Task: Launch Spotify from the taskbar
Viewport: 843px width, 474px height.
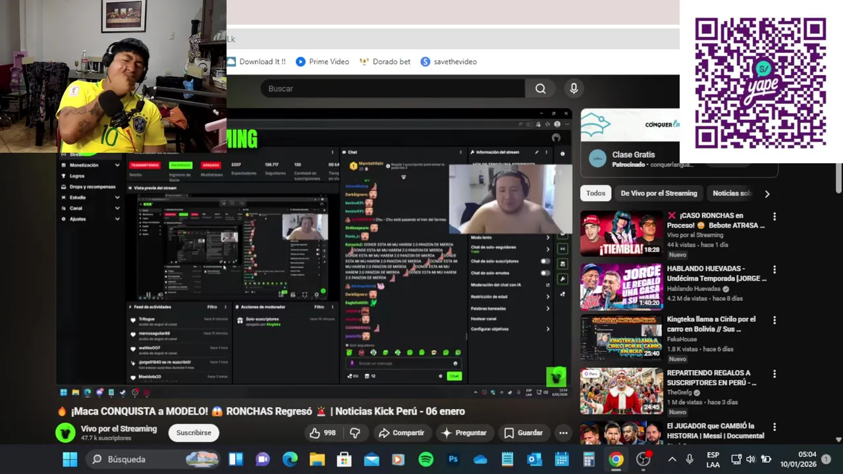Action: (426, 459)
